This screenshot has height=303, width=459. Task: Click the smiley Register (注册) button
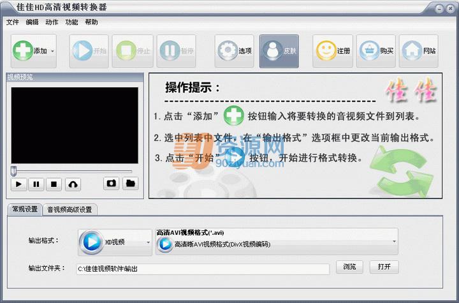click(333, 51)
